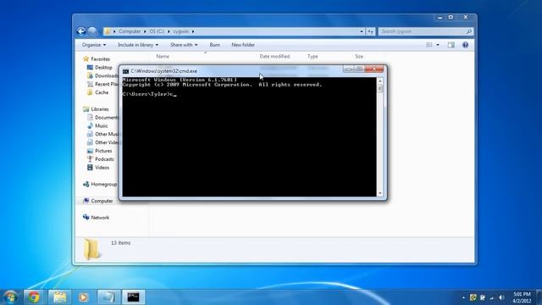Show the preview pane icon

point(451,45)
